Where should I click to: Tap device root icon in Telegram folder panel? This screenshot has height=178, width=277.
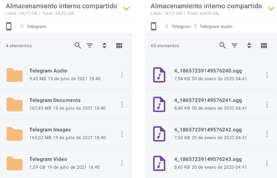[9, 26]
